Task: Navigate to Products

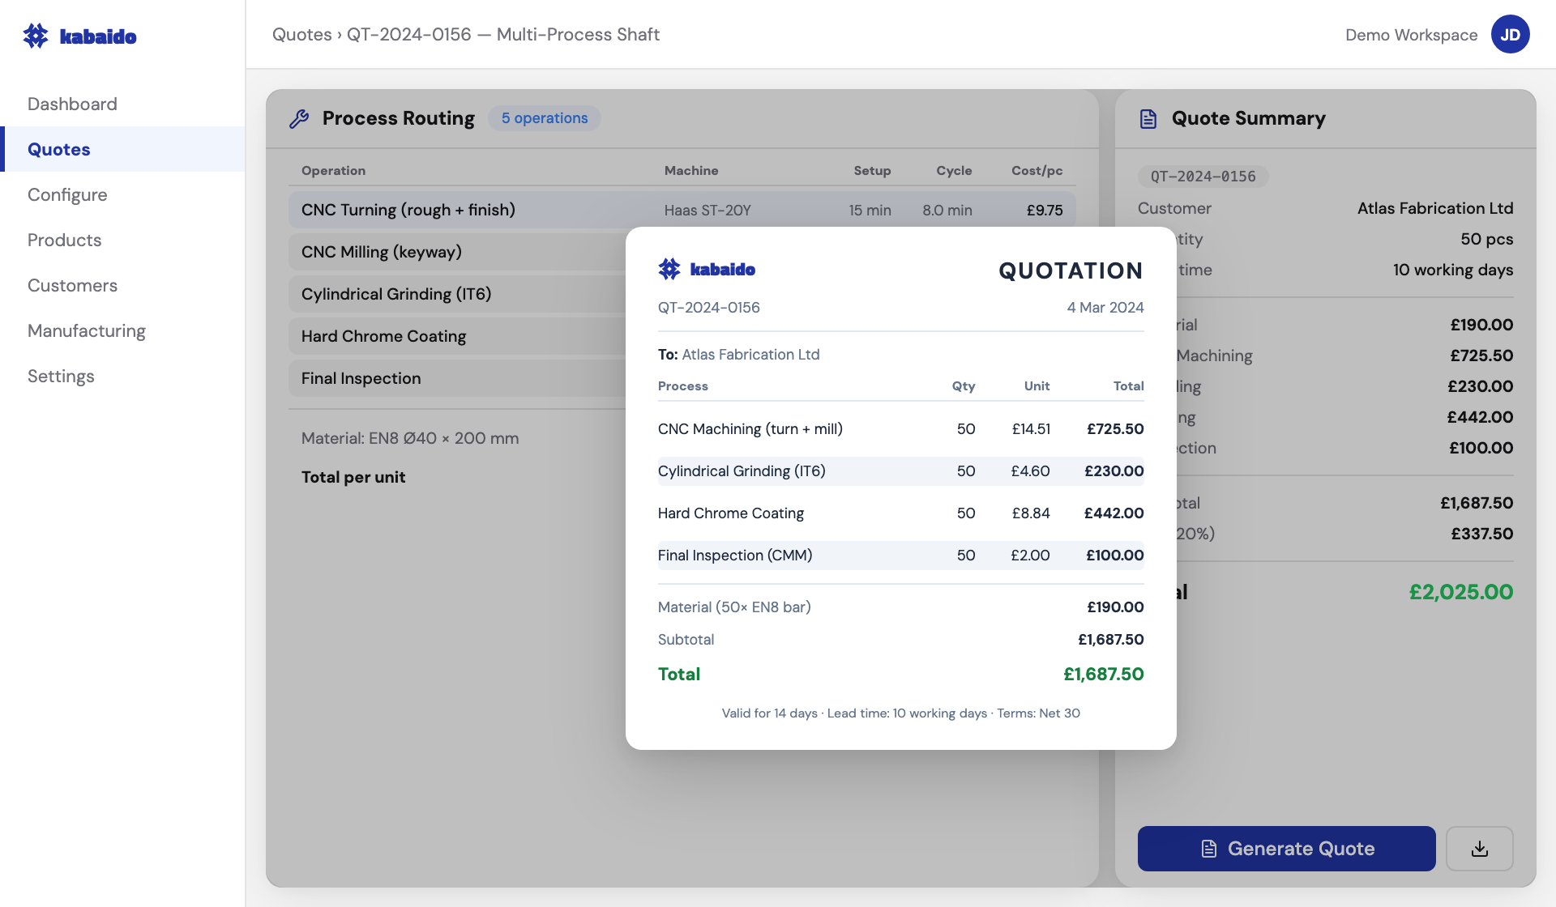Action: [x=64, y=240]
